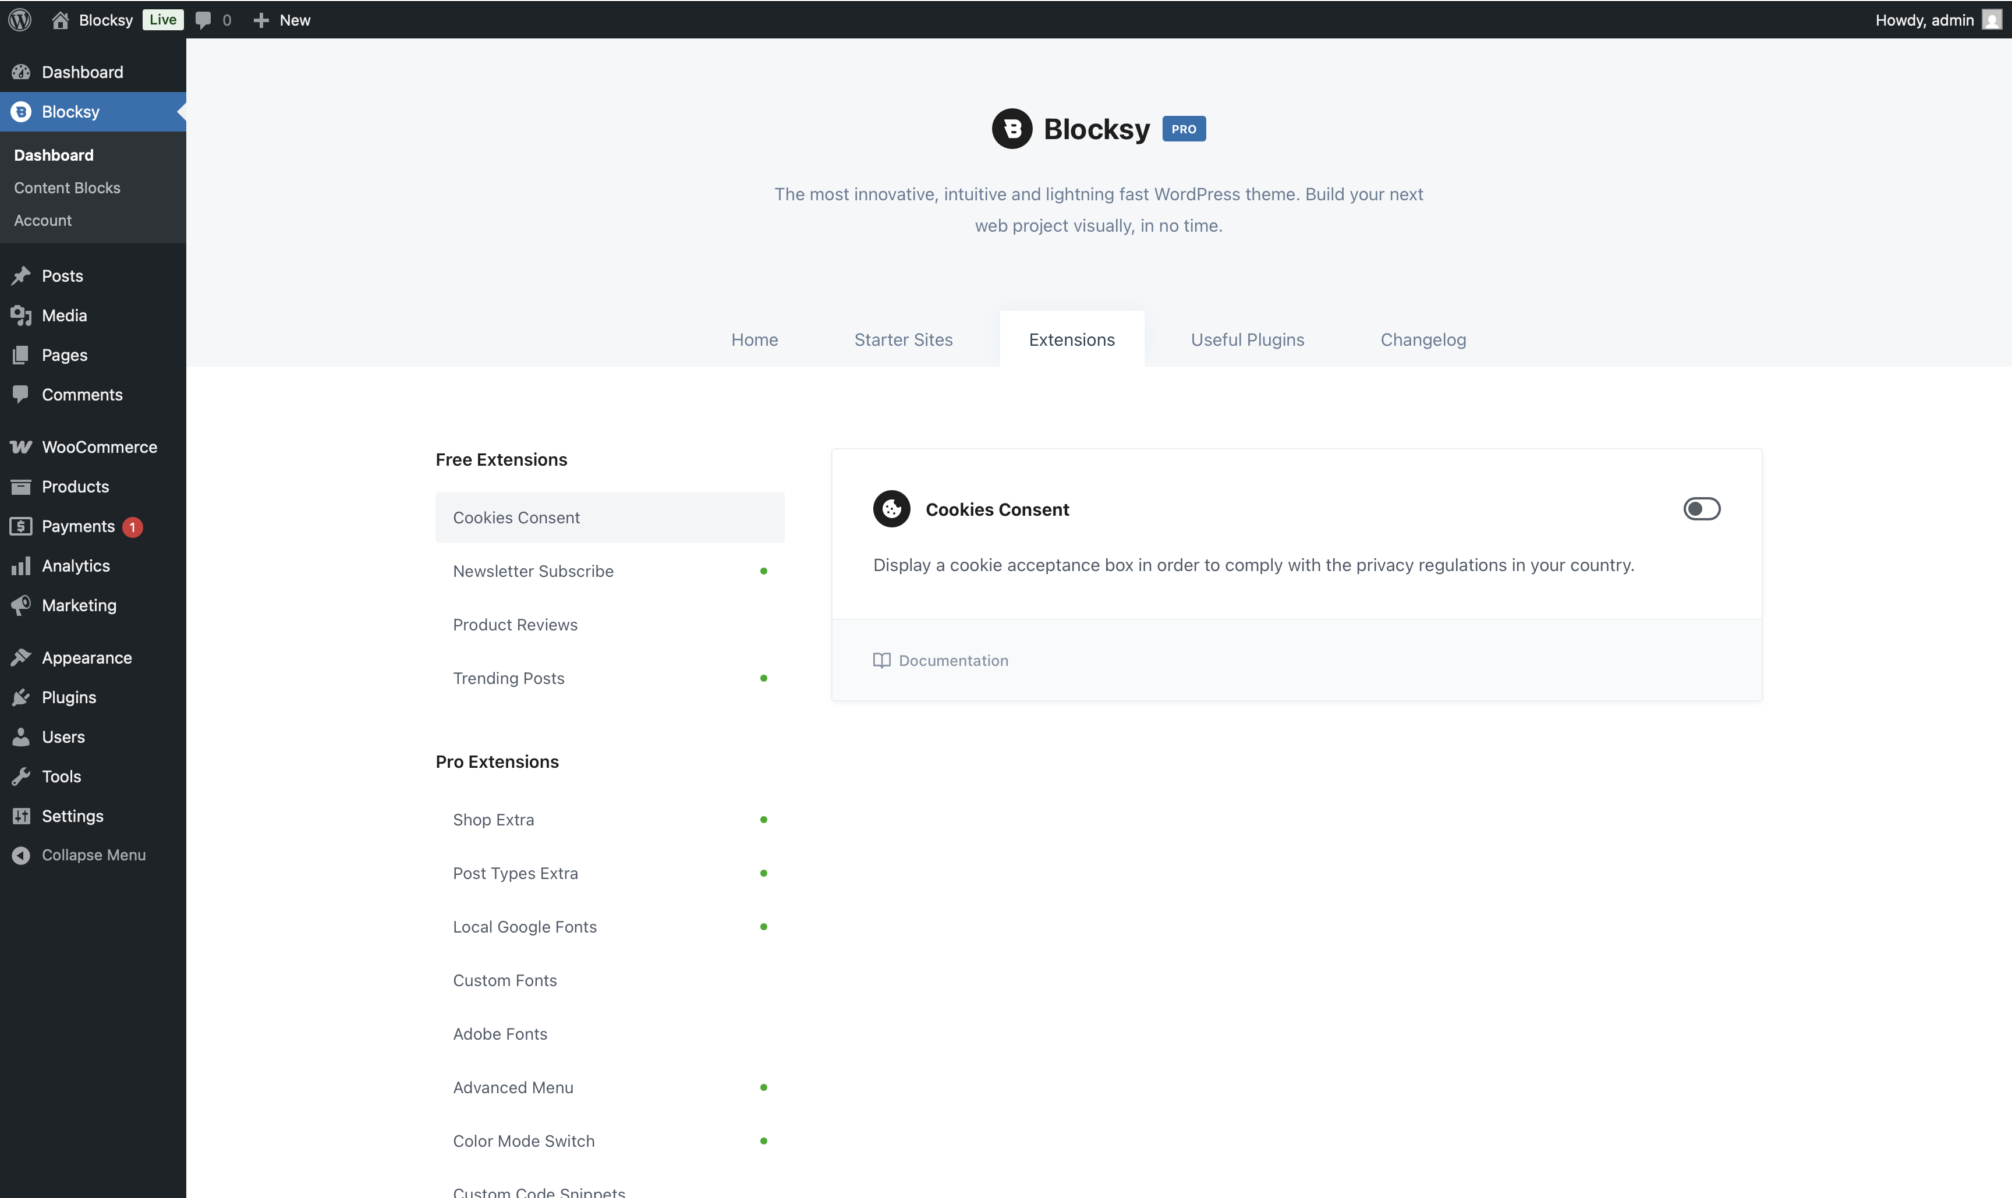
Task: Click the Products archive icon
Action: click(x=21, y=487)
